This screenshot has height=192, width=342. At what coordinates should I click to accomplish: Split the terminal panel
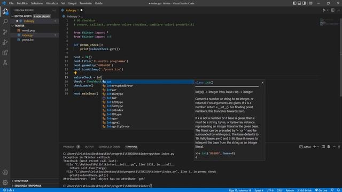coord(323,147)
